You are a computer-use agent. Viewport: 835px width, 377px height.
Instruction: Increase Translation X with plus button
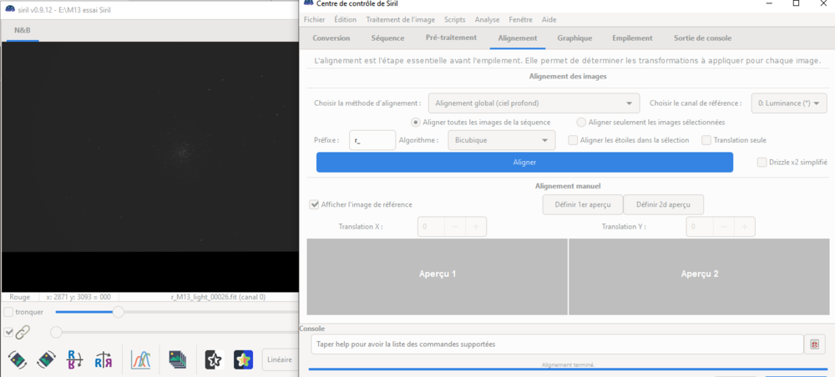point(476,227)
